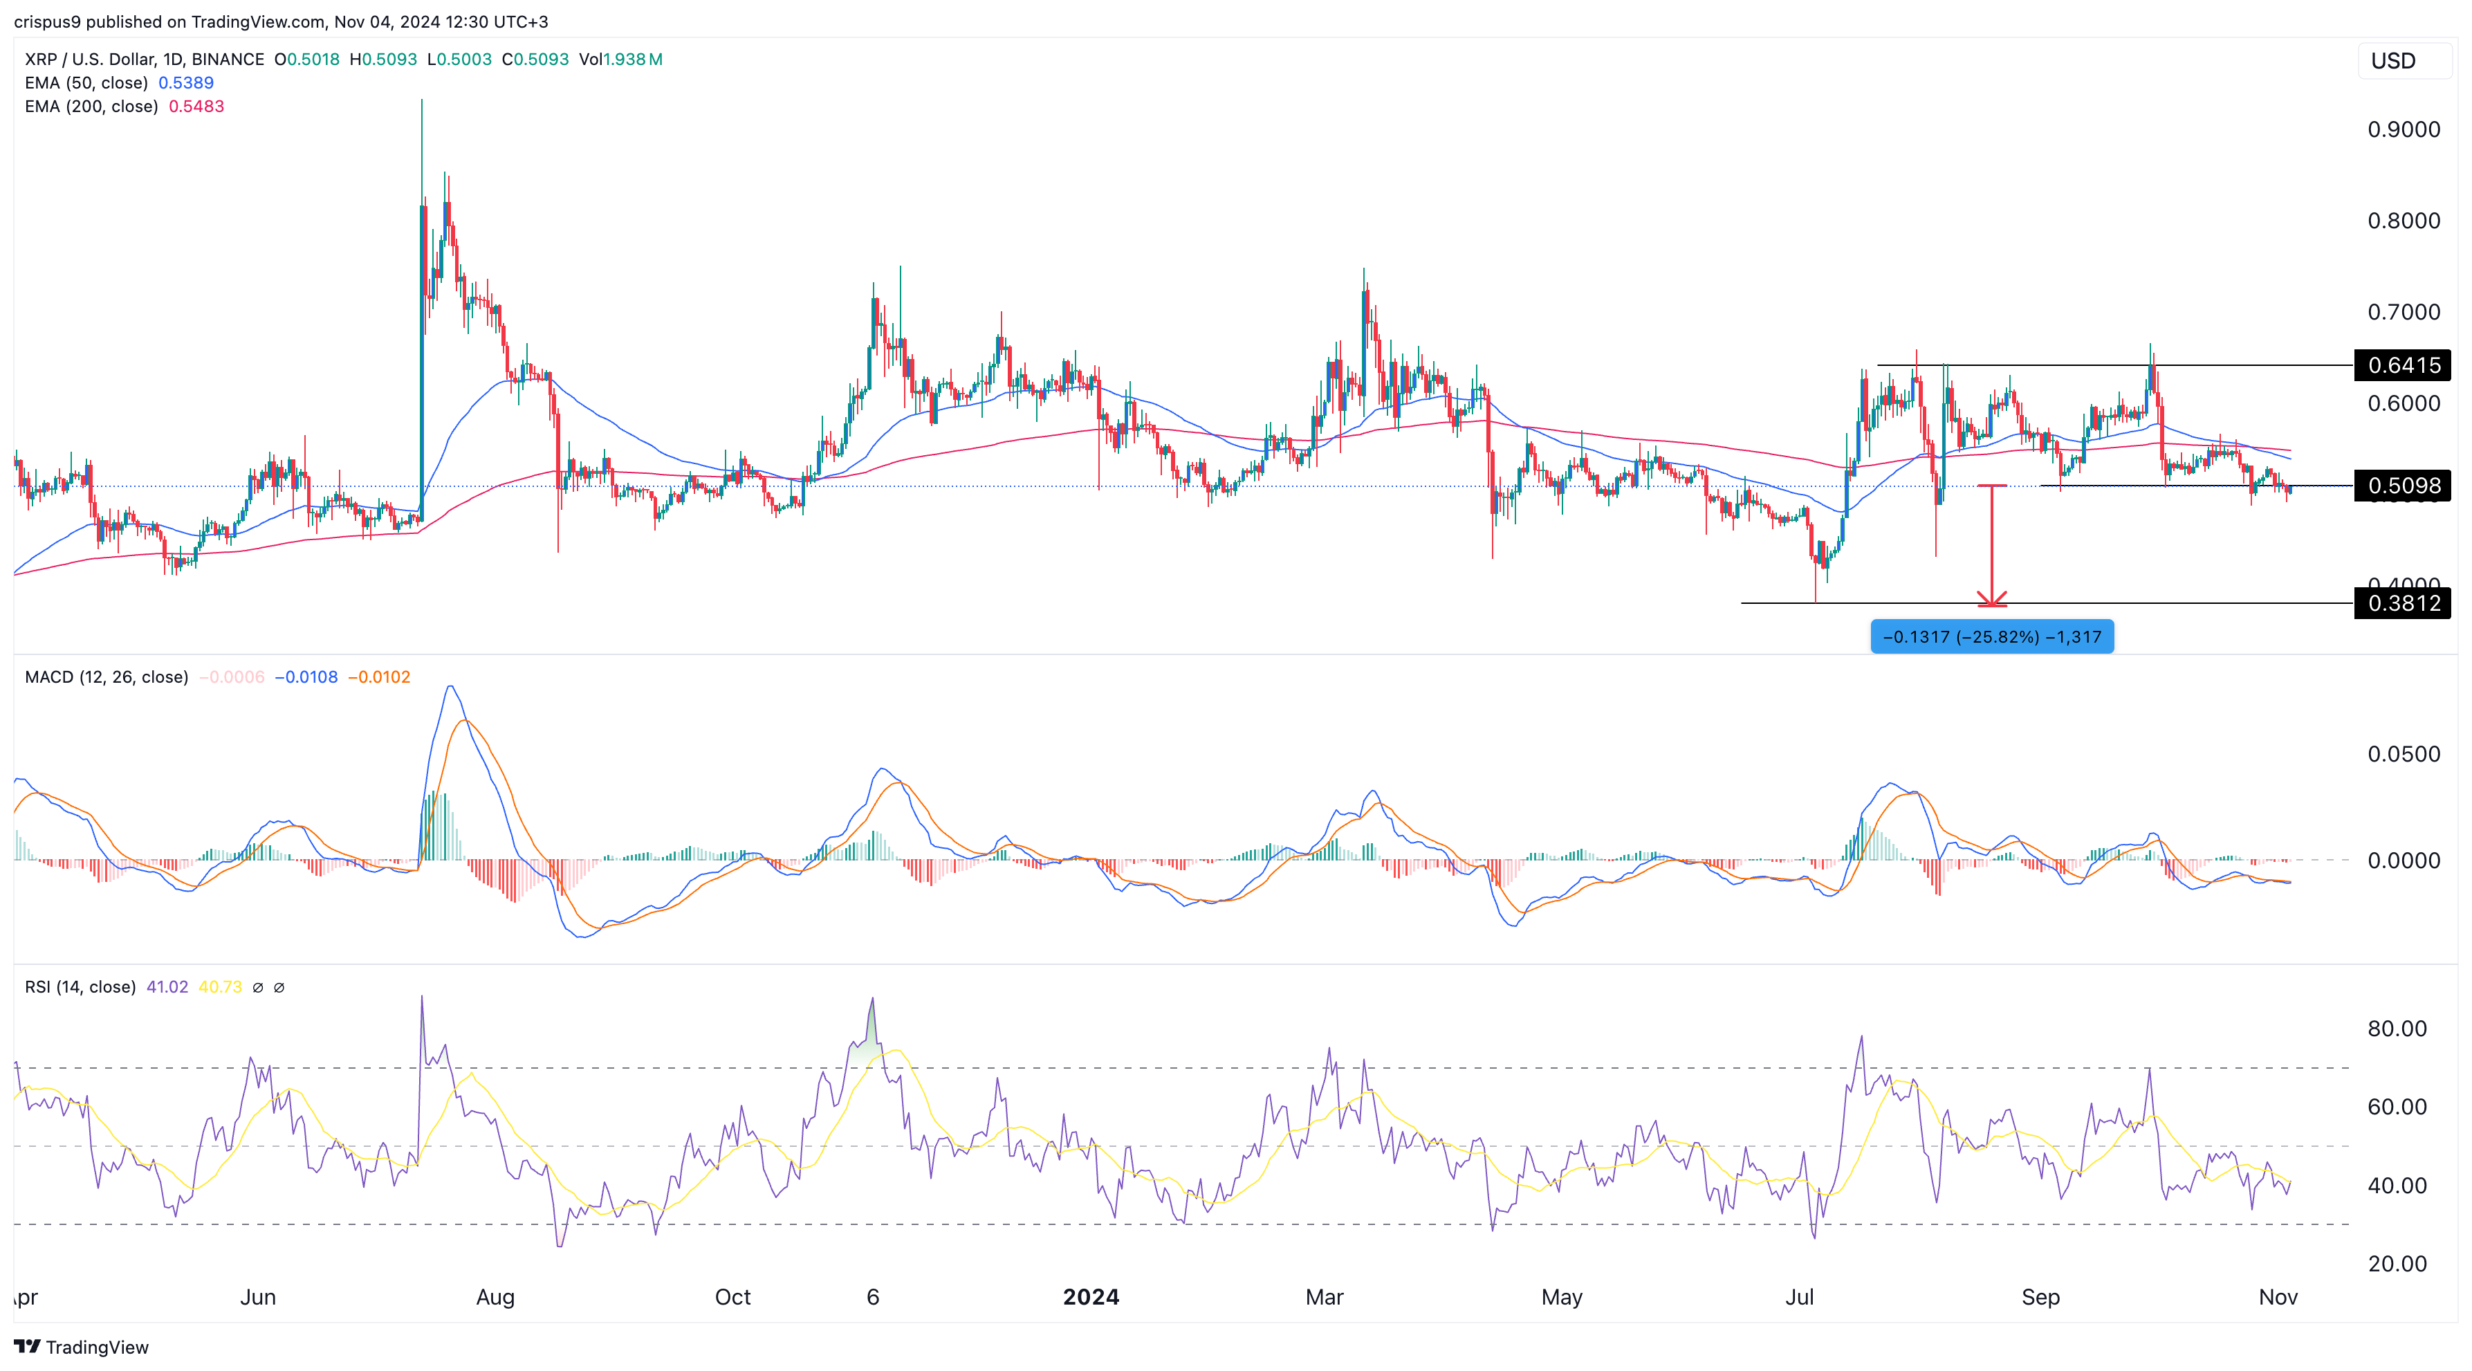Click the blue -0.1317 (-25.82%) measurement box
The height and width of the screenshot is (1371, 2472).
[x=1992, y=637]
